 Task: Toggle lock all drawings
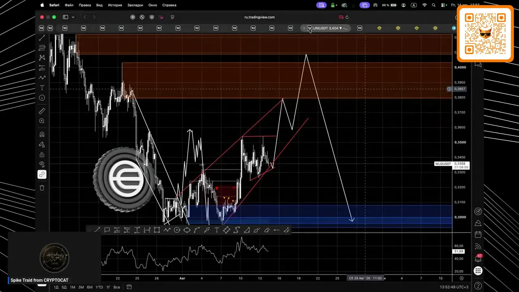(x=42, y=155)
